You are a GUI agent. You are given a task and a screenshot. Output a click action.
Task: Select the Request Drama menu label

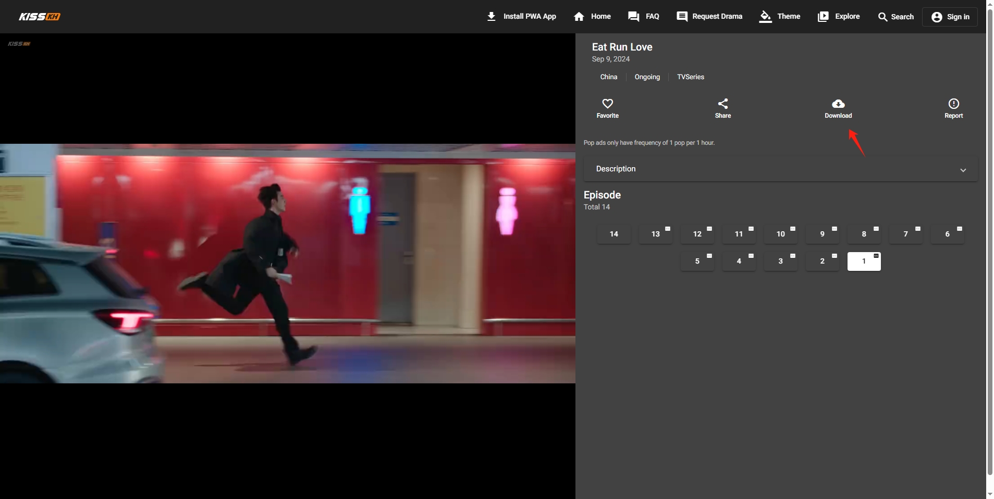click(717, 17)
